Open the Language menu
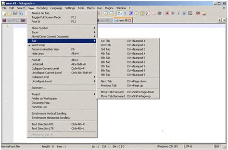 coord(56,8)
